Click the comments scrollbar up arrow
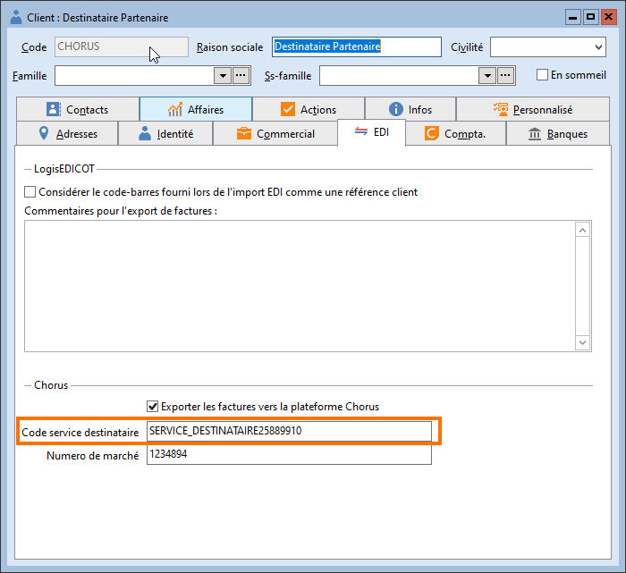Image resolution: width=626 pixels, height=573 pixels. coord(582,231)
